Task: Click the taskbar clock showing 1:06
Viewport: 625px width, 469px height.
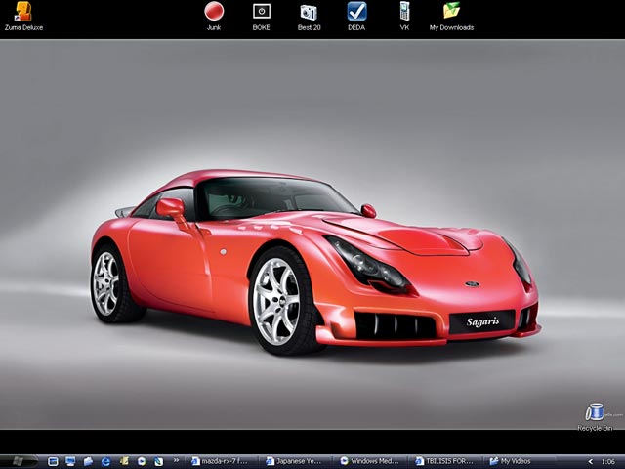Action: [x=607, y=462]
